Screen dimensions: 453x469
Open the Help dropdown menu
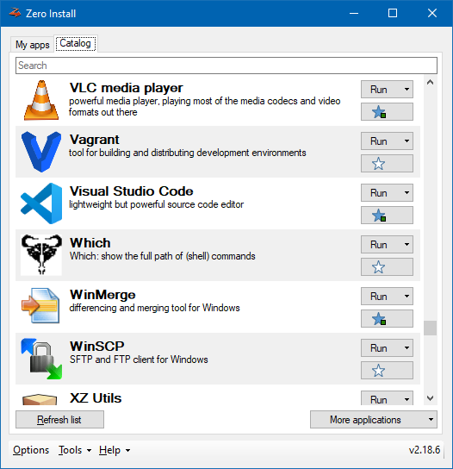pos(115,450)
